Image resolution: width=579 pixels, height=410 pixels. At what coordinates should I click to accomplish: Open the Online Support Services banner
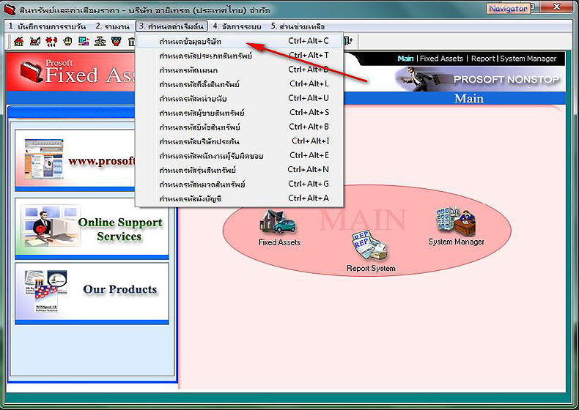[92, 229]
